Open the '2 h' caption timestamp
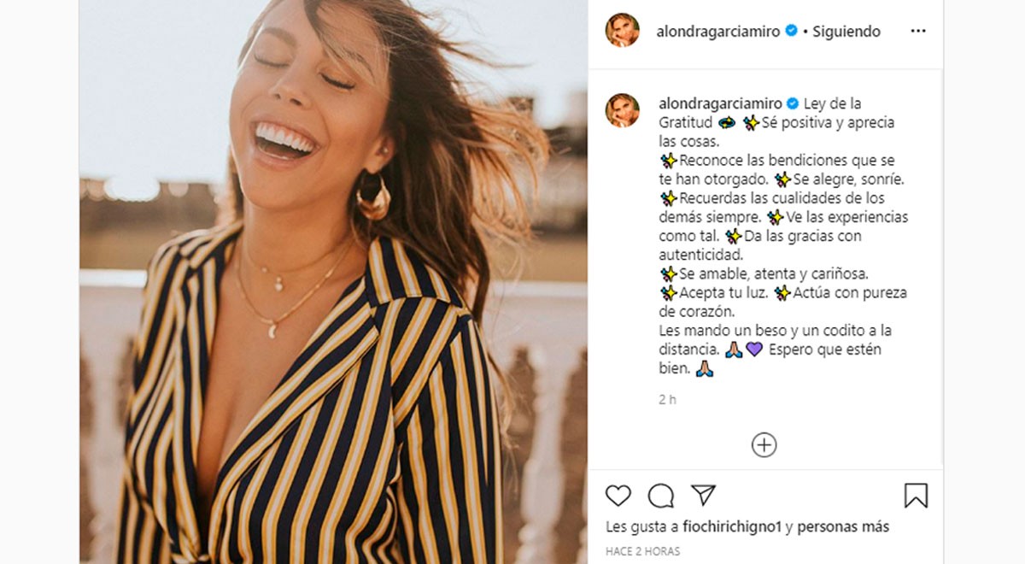1025x564 pixels. (667, 399)
